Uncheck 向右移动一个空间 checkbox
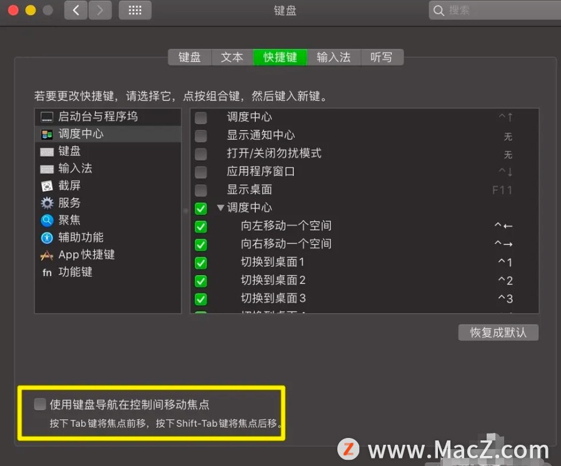The height and width of the screenshot is (466, 561). [201, 245]
